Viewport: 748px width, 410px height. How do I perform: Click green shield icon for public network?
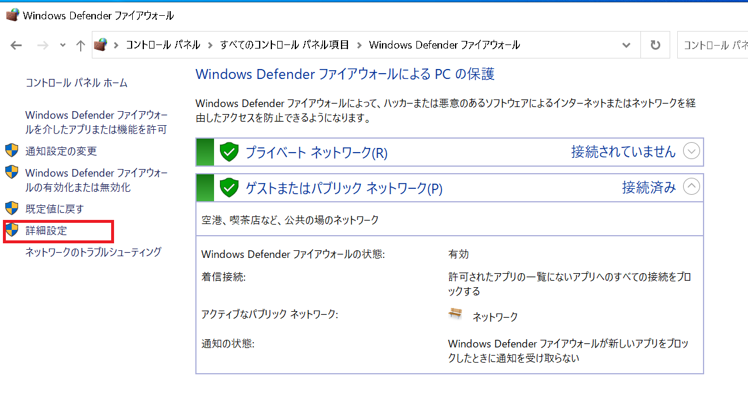(229, 188)
